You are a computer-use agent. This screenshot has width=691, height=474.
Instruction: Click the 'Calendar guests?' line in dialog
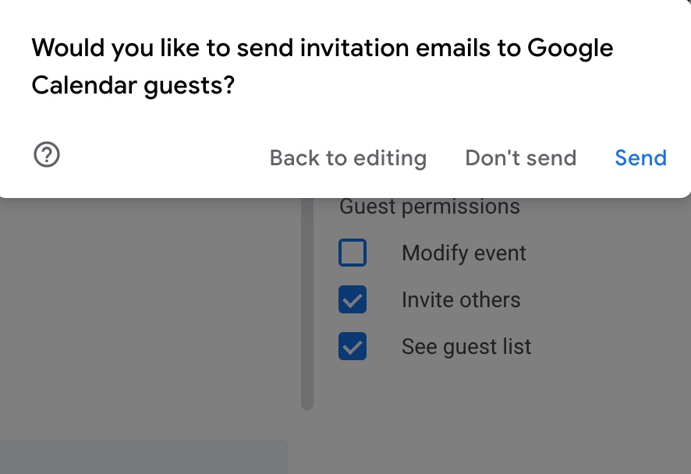click(133, 86)
